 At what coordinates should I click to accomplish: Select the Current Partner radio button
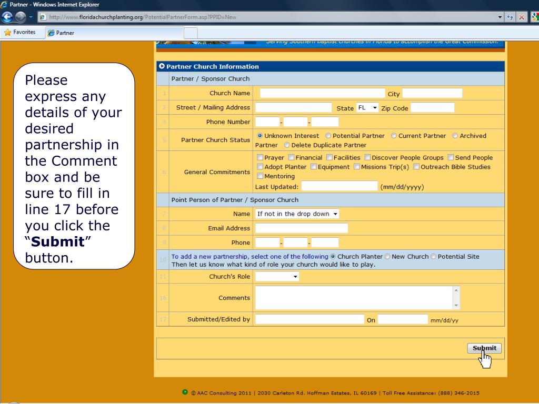coord(394,136)
